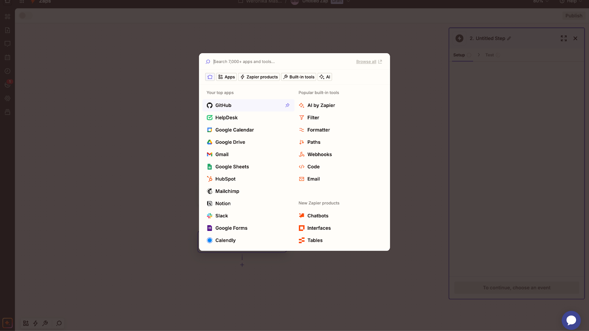Add step with plus below canvas

pyautogui.click(x=242, y=265)
